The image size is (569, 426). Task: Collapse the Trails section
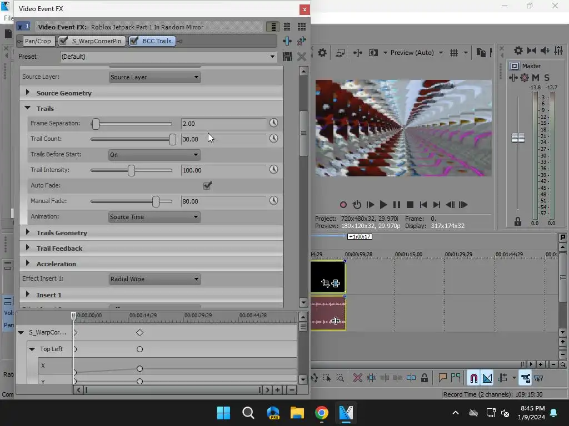tap(28, 108)
